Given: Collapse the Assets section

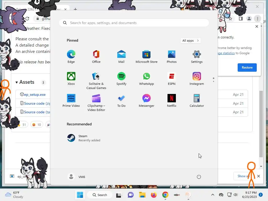Looking at the screenshot, I should (25, 82).
